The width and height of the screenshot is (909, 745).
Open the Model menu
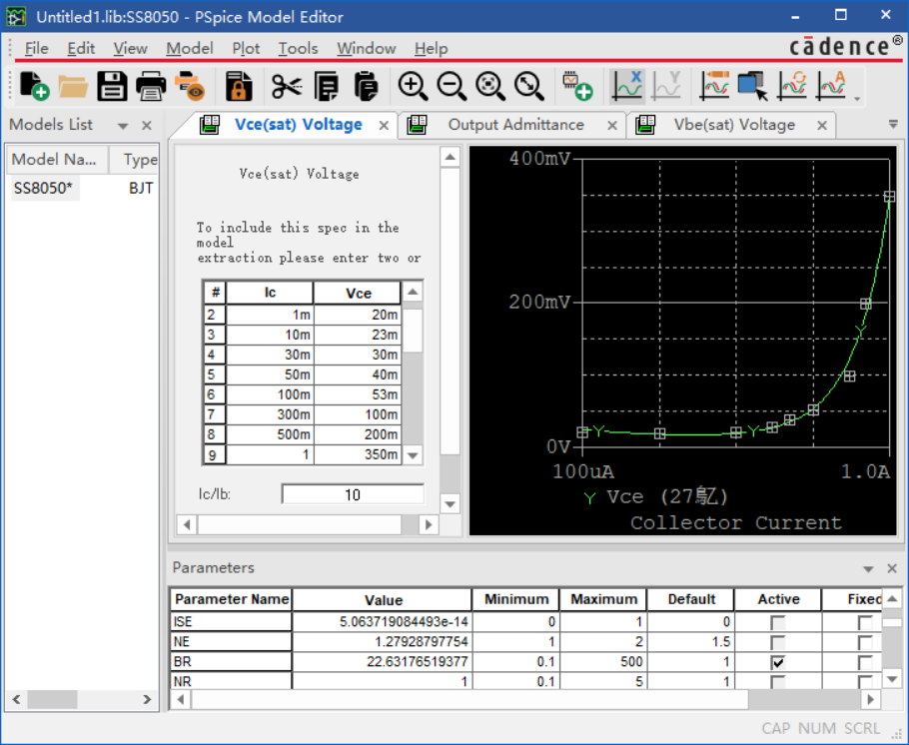point(190,48)
